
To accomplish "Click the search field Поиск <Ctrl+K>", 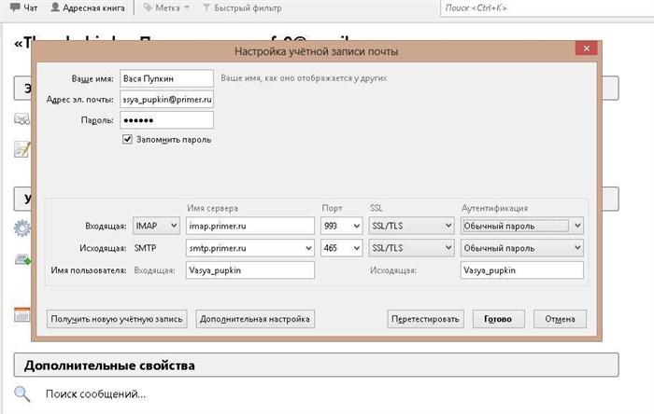I will point(547,7).
